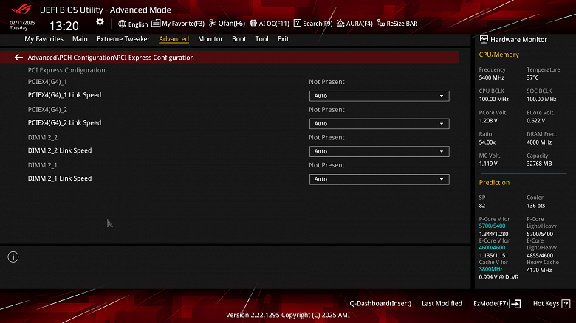Open settings gear icon near the clock
Viewport: 576px width, 323px height.
click(100, 22)
